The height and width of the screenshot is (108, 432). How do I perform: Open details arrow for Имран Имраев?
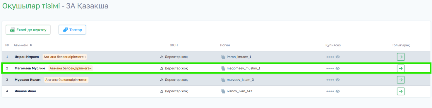pos(401,57)
